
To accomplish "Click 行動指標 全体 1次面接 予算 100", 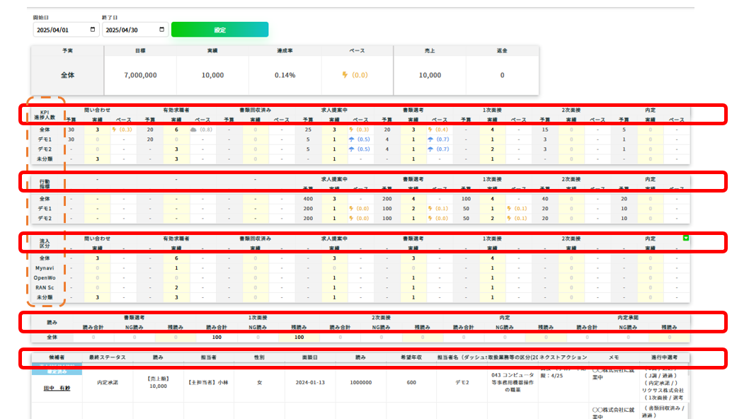I will click(466, 199).
